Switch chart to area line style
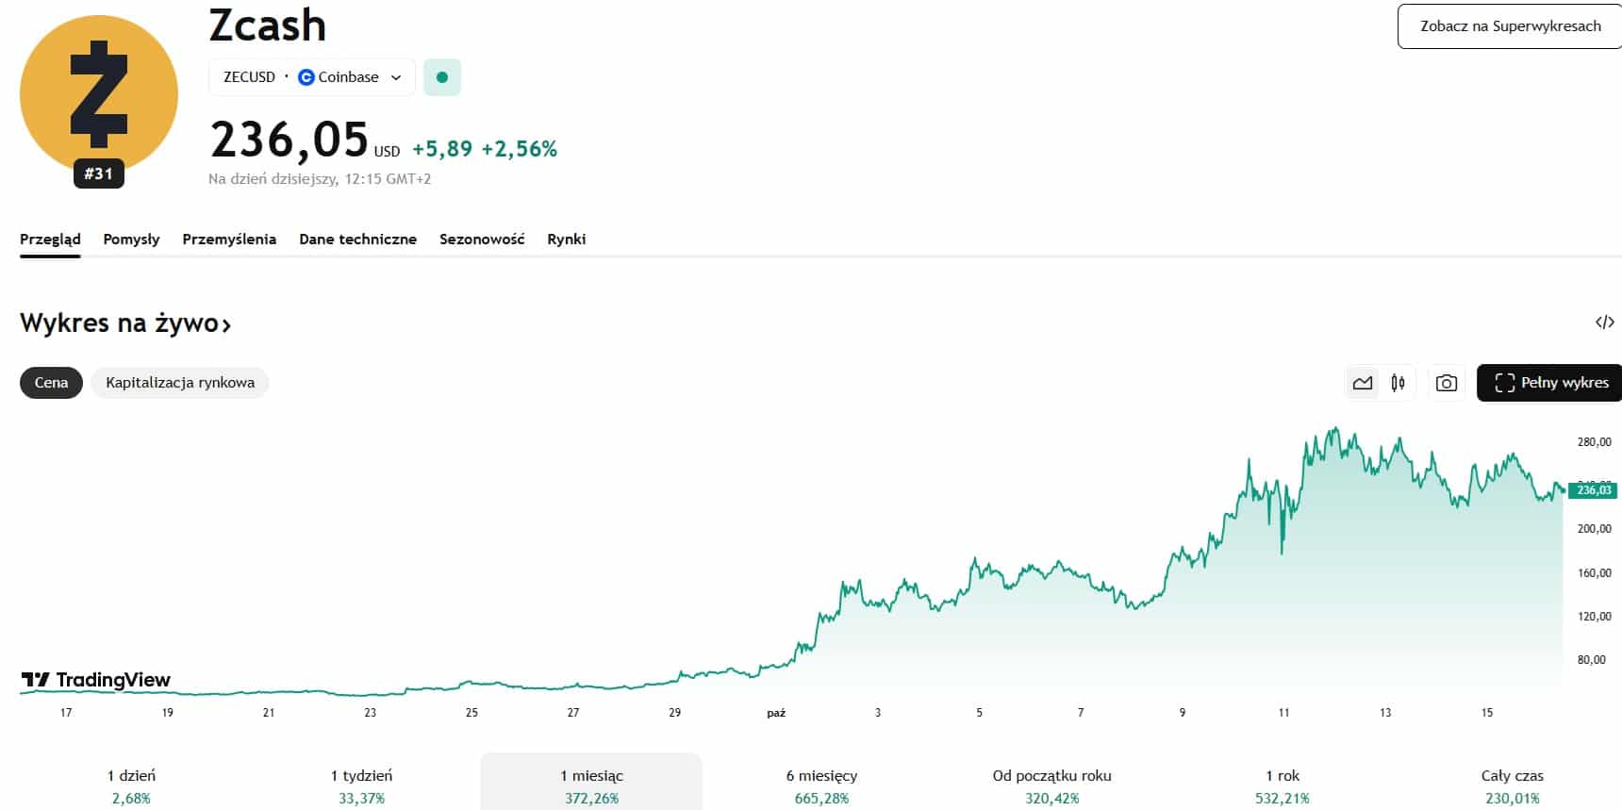 [1363, 383]
